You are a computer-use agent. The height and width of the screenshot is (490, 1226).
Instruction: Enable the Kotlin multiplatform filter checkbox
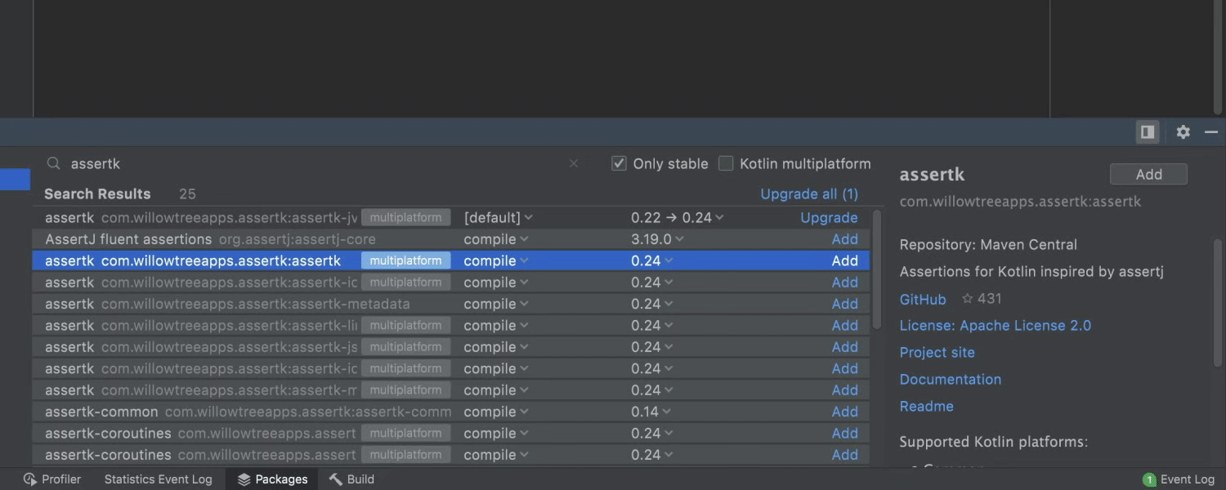coord(726,163)
